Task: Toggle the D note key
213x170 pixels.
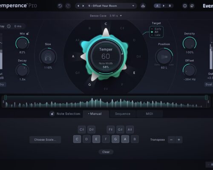Action: click(x=86, y=139)
